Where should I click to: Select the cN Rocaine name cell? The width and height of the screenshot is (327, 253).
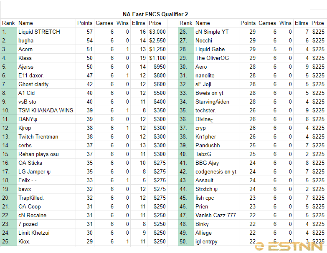[x=46, y=215]
